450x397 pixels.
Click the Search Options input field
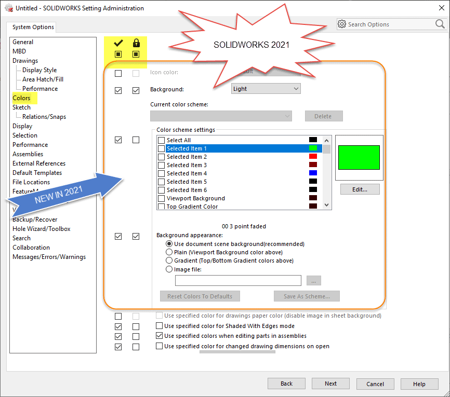[x=391, y=24]
